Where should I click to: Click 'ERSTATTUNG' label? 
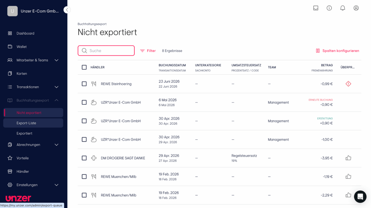click(325, 119)
